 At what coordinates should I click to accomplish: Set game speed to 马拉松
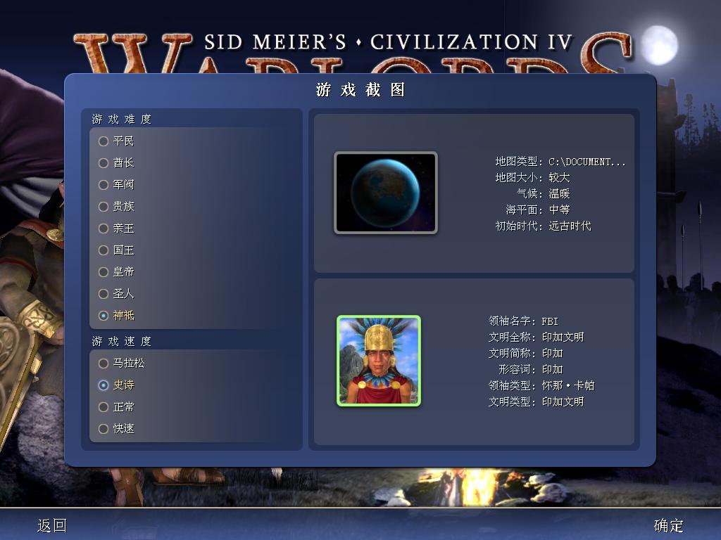pos(121,364)
